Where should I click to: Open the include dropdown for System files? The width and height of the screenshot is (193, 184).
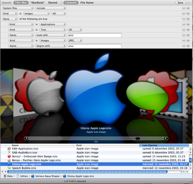coord(51,8)
